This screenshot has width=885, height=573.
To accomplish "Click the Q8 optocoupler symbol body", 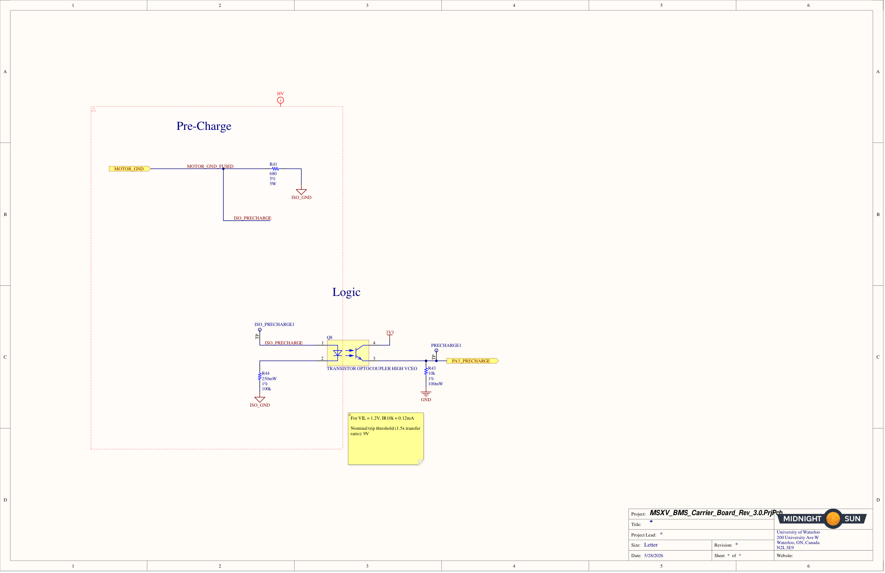I will 348,353.
